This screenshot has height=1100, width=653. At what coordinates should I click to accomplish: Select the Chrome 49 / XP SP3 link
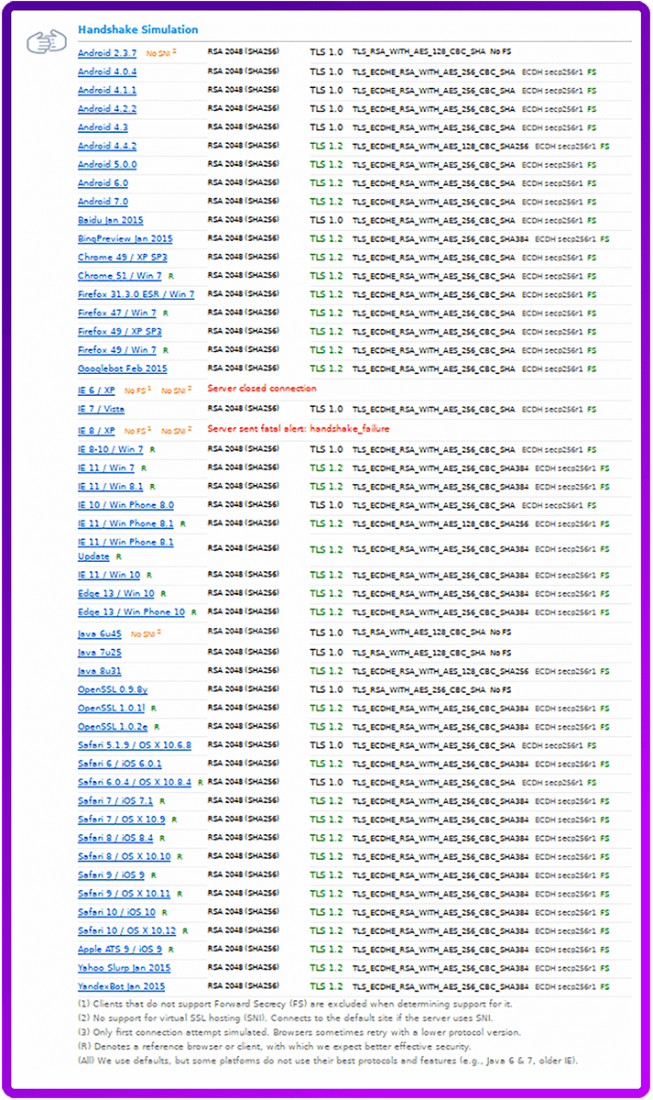click(122, 258)
